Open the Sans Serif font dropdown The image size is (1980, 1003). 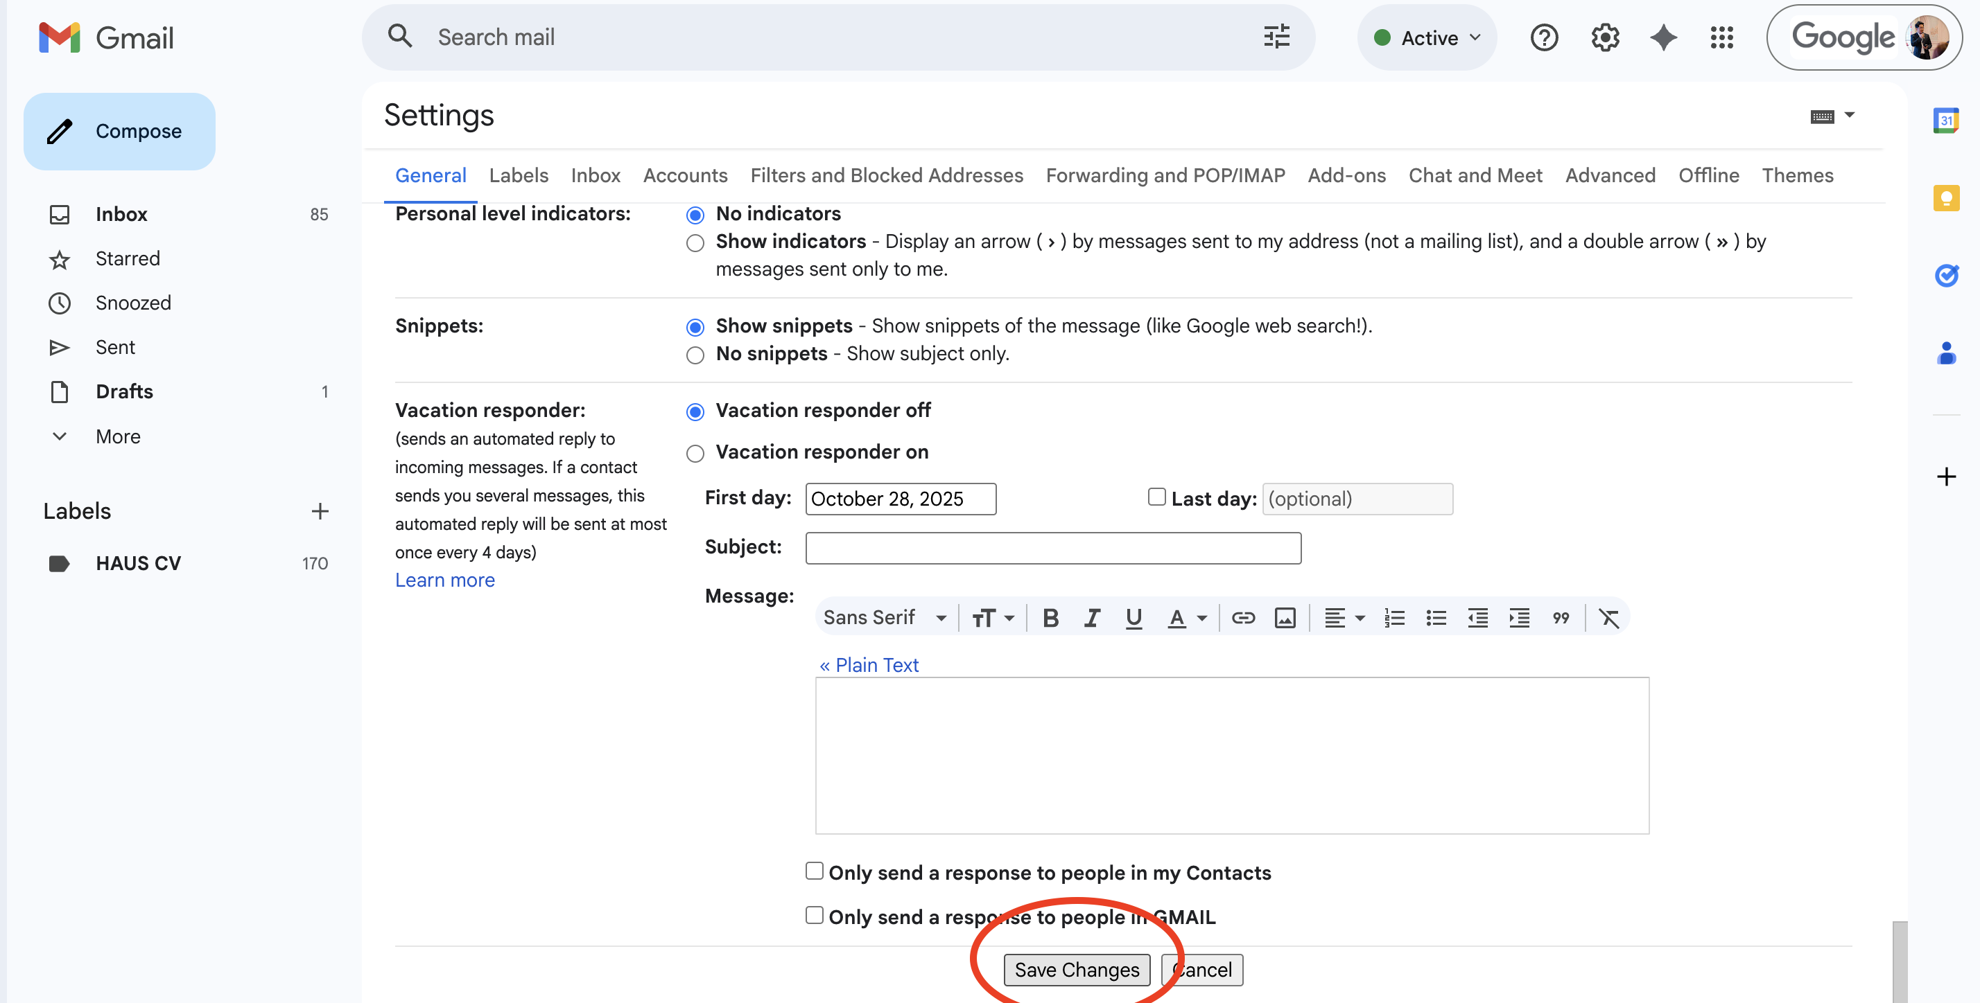coord(884,617)
